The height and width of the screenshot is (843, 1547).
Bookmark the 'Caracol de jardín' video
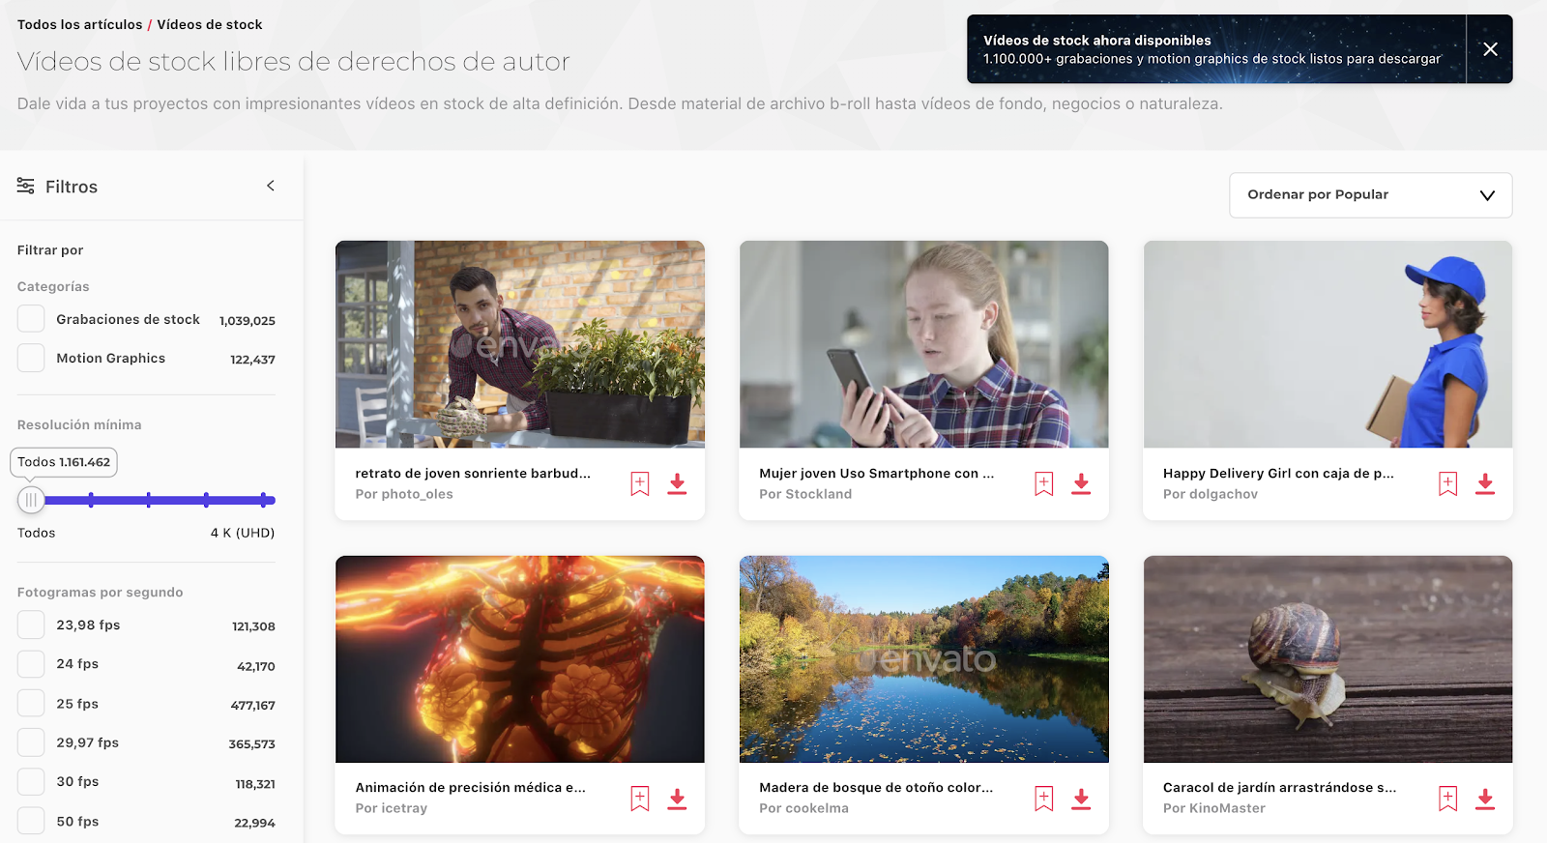(1447, 799)
